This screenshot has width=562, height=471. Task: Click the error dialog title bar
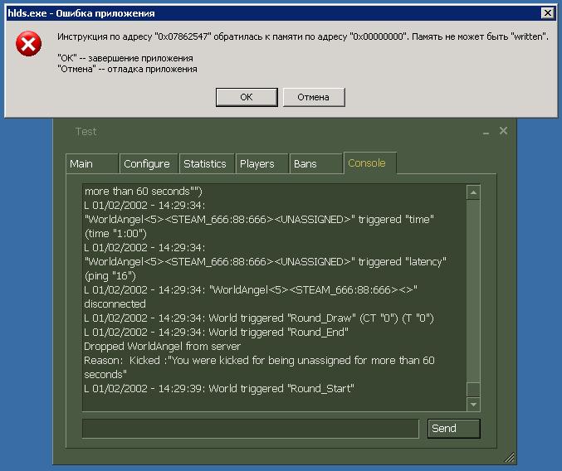click(x=272, y=13)
